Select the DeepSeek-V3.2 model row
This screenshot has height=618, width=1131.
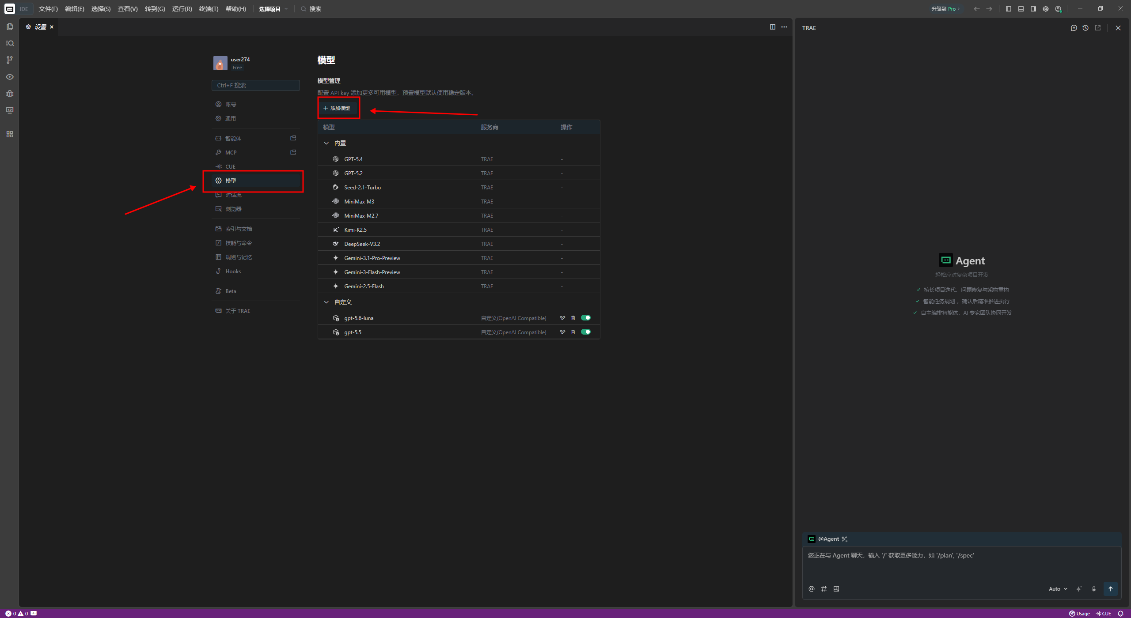tap(459, 244)
